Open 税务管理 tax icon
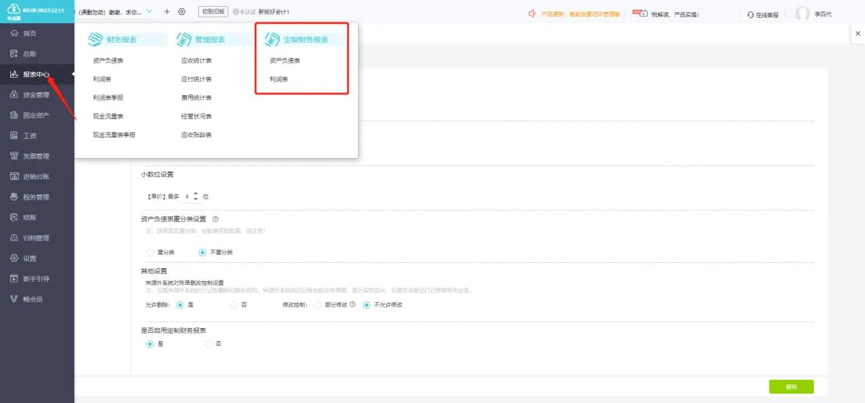 tap(14, 197)
